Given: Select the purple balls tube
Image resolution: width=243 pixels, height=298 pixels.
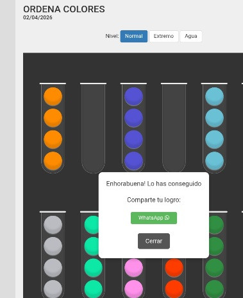Looking at the screenshot, I should [133, 128].
